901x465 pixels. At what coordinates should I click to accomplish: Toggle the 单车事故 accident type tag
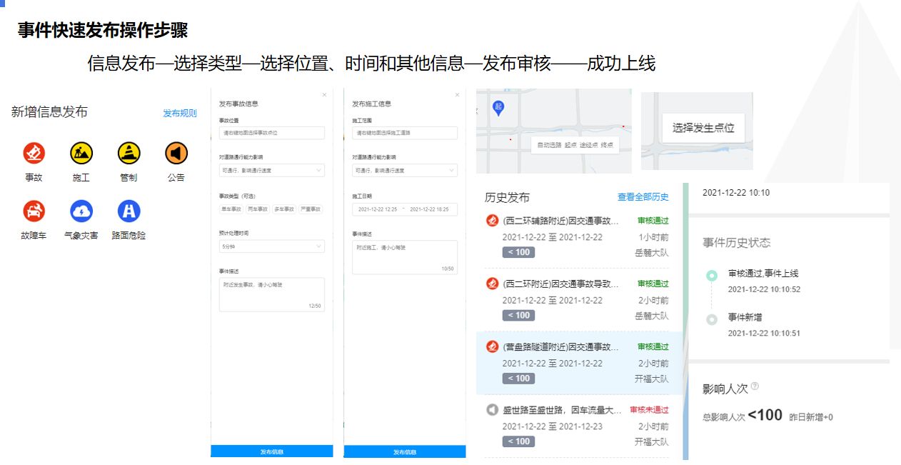[232, 209]
